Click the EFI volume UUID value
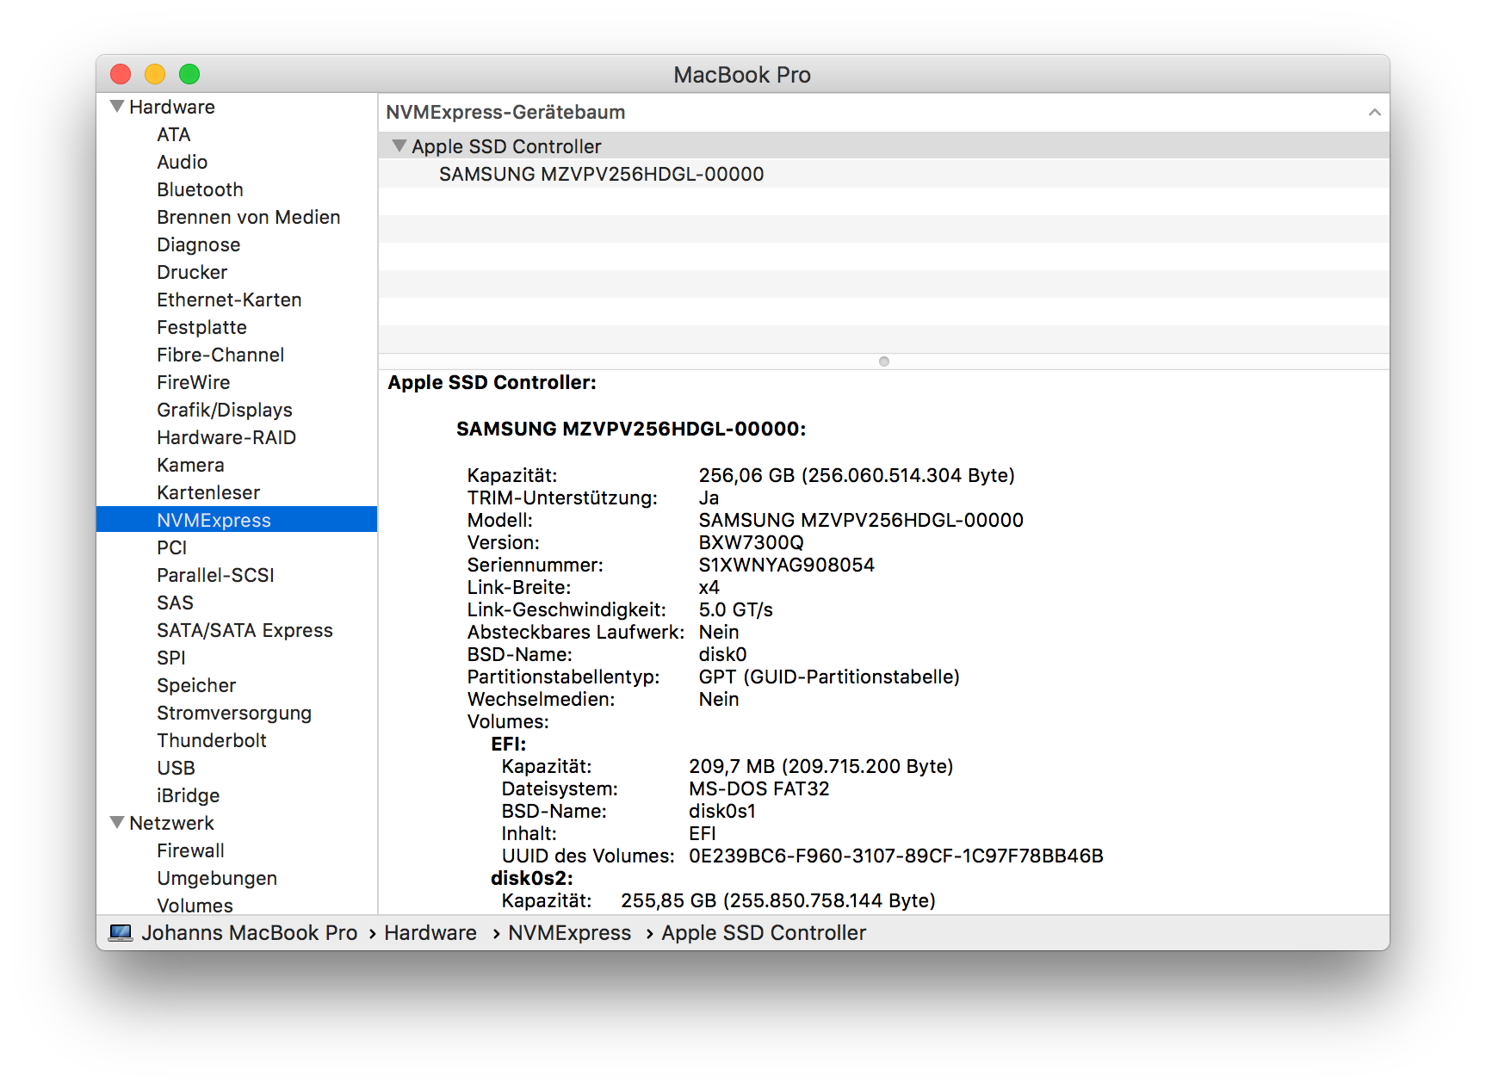The image size is (1486, 1088). (x=896, y=856)
